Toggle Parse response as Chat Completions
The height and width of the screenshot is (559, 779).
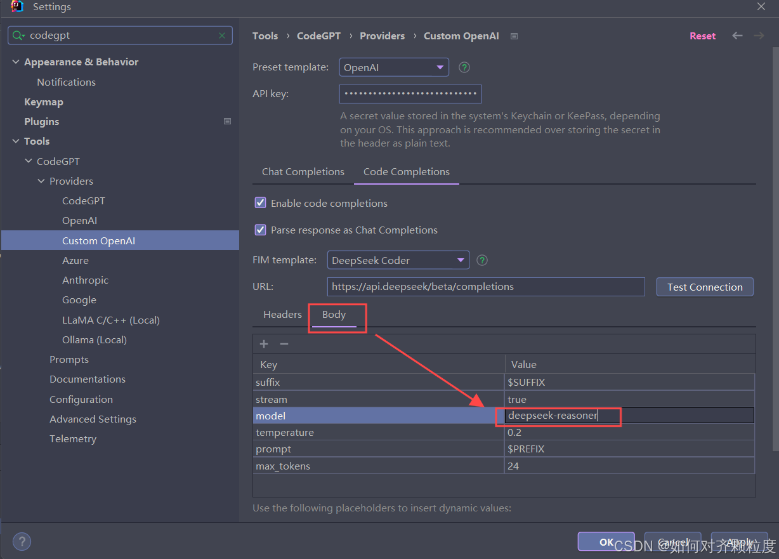click(260, 230)
